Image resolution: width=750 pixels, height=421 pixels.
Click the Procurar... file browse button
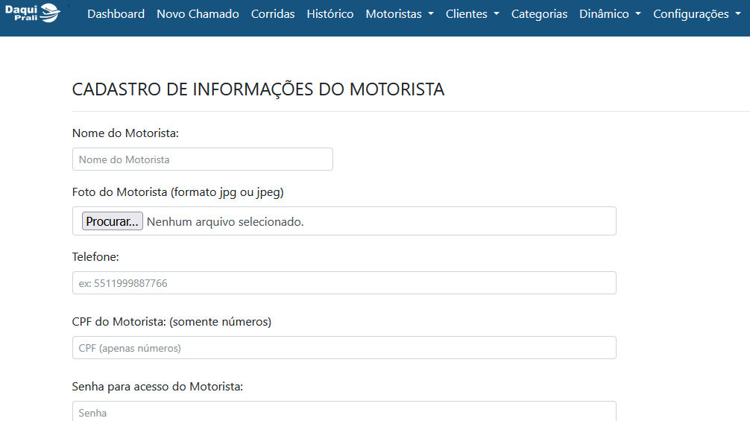click(x=113, y=221)
